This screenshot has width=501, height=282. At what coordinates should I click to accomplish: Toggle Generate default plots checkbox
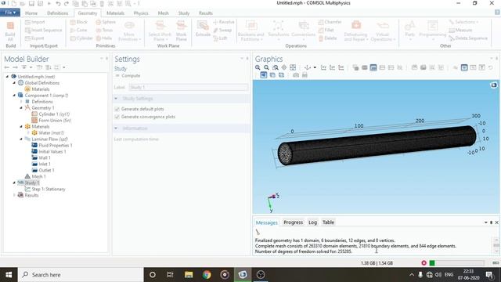tap(117, 109)
